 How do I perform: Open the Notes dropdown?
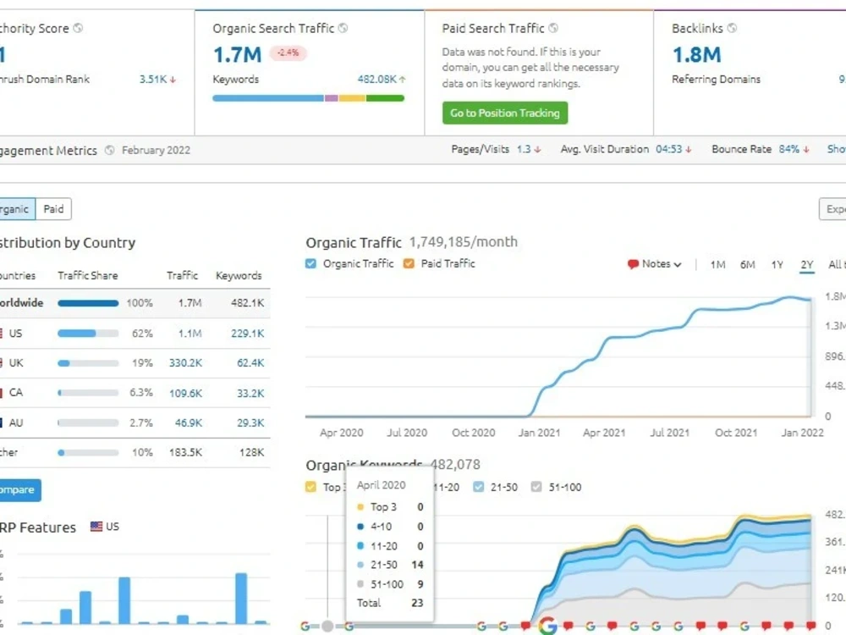(655, 264)
